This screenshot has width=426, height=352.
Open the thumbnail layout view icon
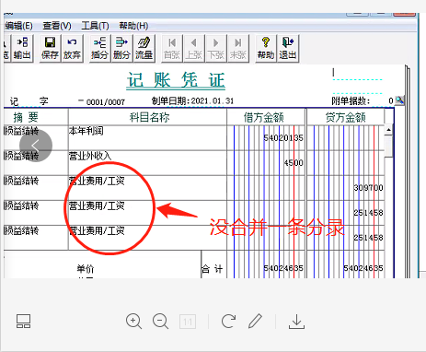[x=23, y=322]
